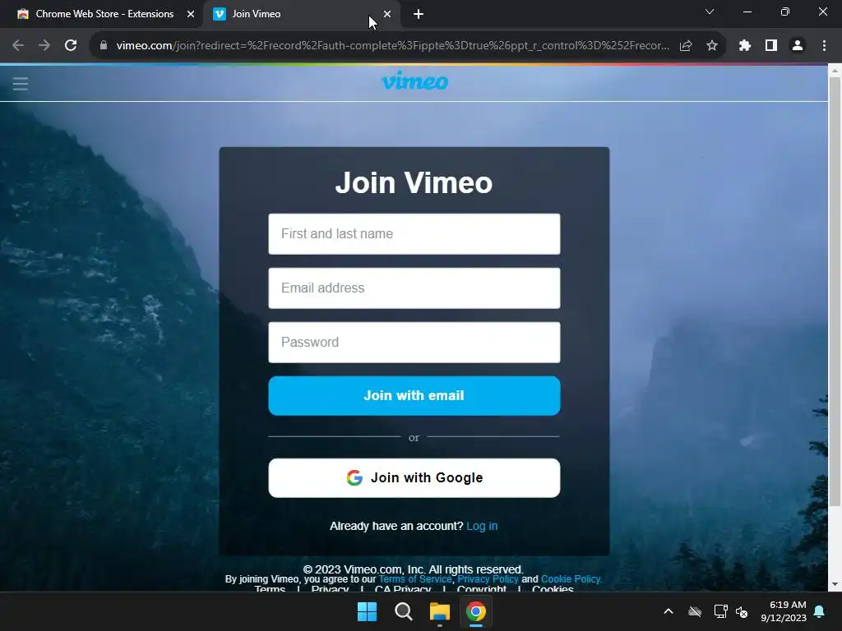Reload the page

pos(71,46)
